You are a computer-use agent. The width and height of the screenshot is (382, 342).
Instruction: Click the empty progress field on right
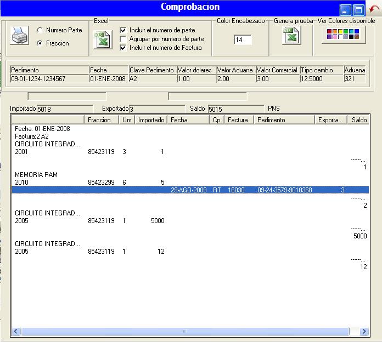pyautogui.click(x=207, y=96)
